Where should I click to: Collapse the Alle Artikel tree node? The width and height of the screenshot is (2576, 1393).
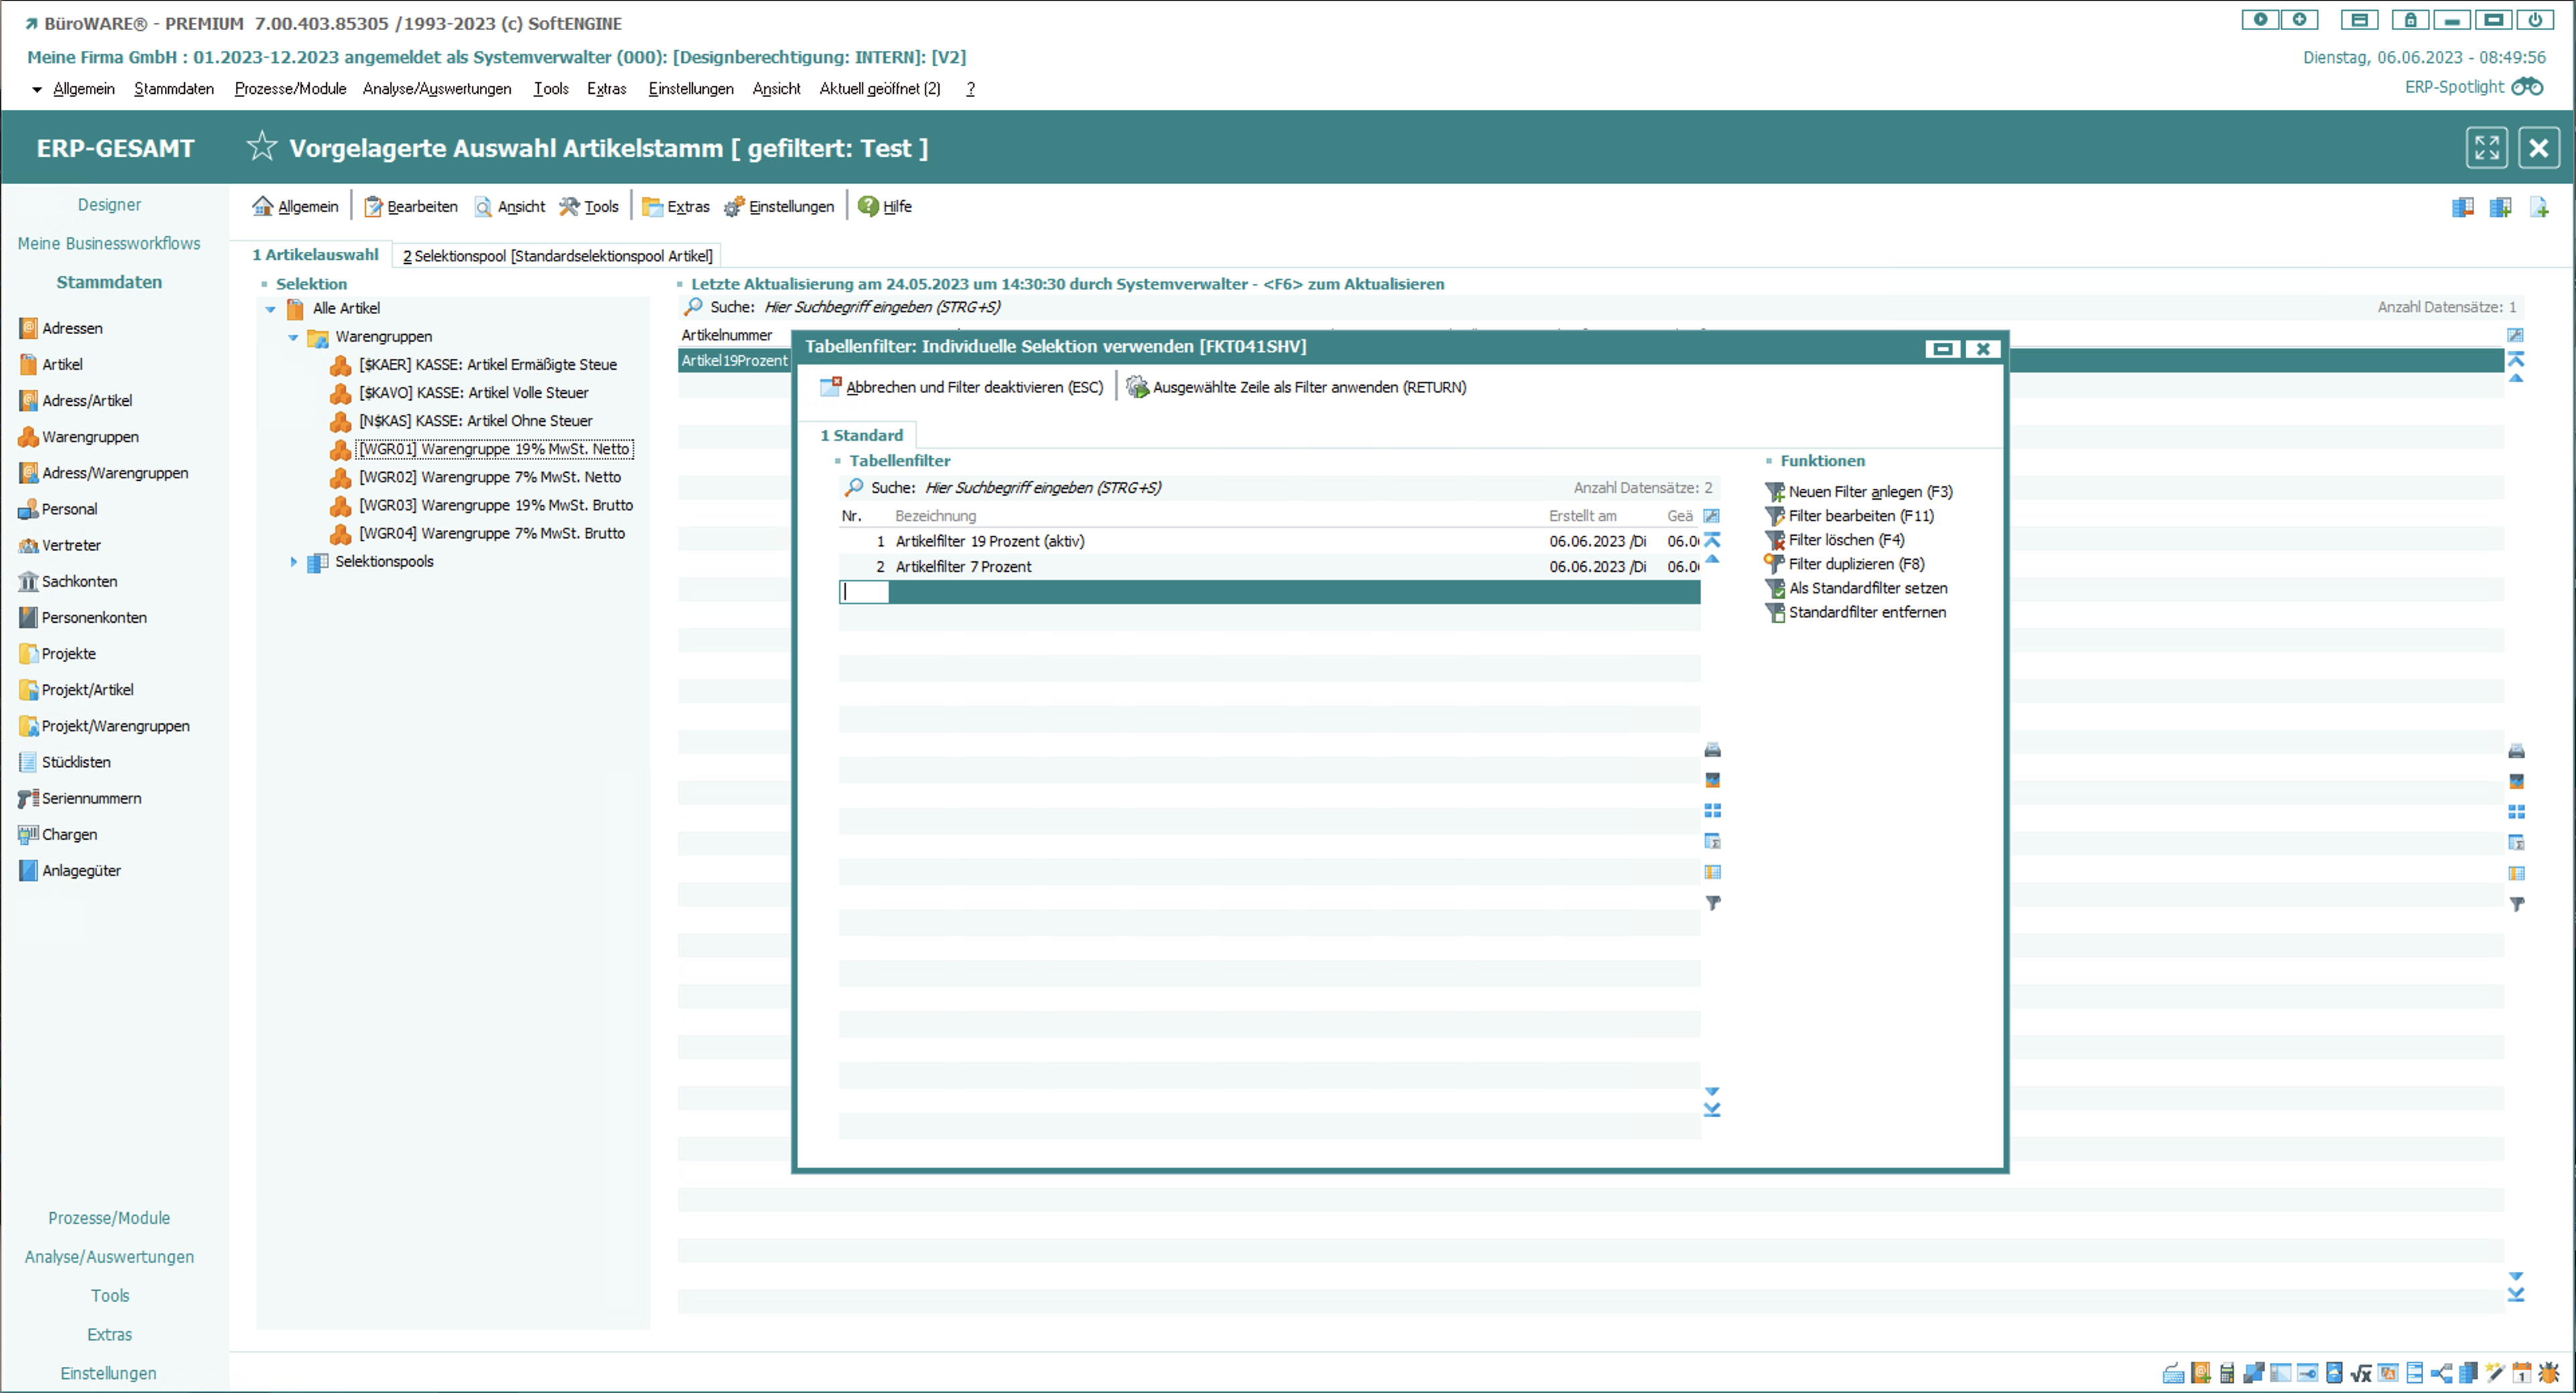click(x=270, y=309)
